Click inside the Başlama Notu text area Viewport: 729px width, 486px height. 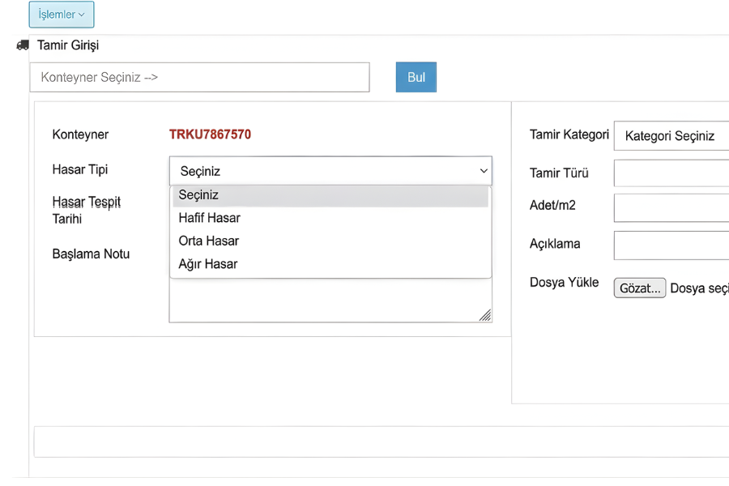click(324, 301)
